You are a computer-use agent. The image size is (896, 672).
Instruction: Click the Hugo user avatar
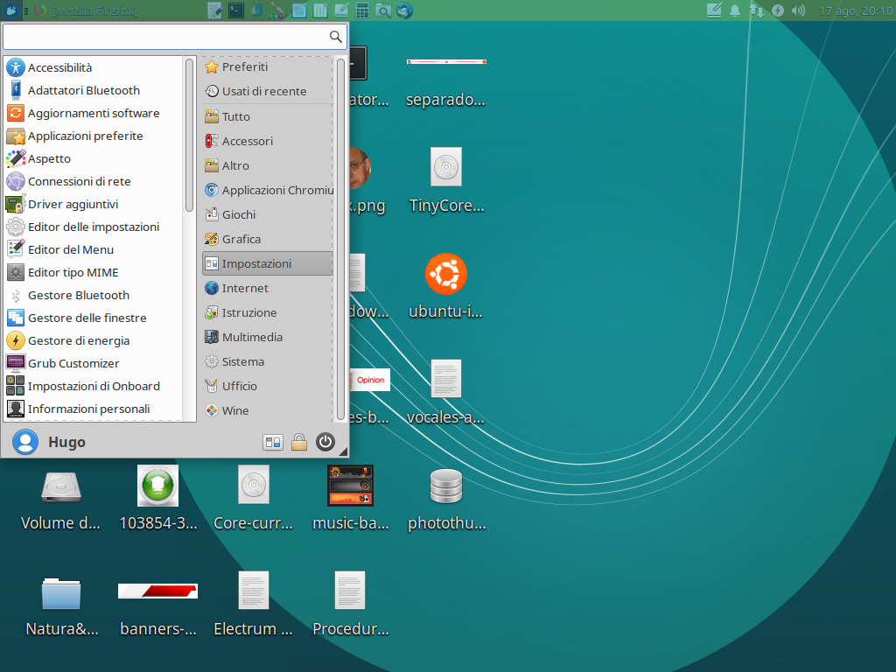tap(25, 442)
